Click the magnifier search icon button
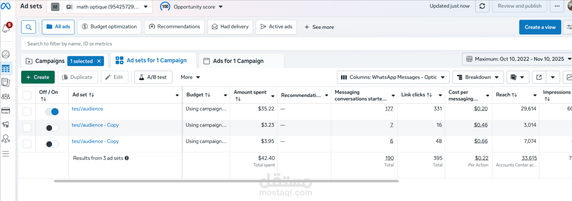The height and width of the screenshot is (201, 572). click(29, 27)
